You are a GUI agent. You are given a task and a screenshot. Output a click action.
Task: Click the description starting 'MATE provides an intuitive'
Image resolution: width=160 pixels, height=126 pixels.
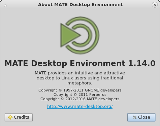[80, 78]
